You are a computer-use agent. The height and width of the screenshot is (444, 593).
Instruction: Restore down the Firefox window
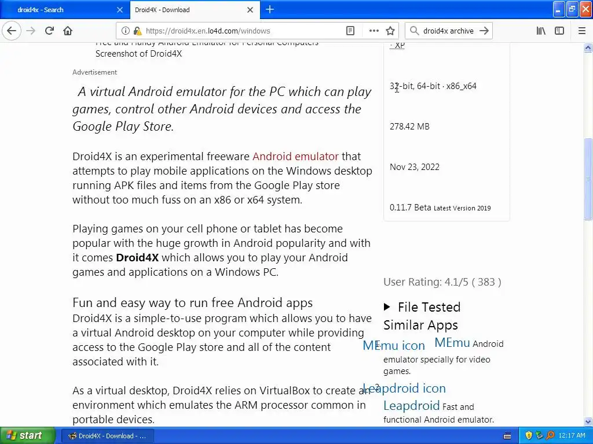(x=572, y=9)
